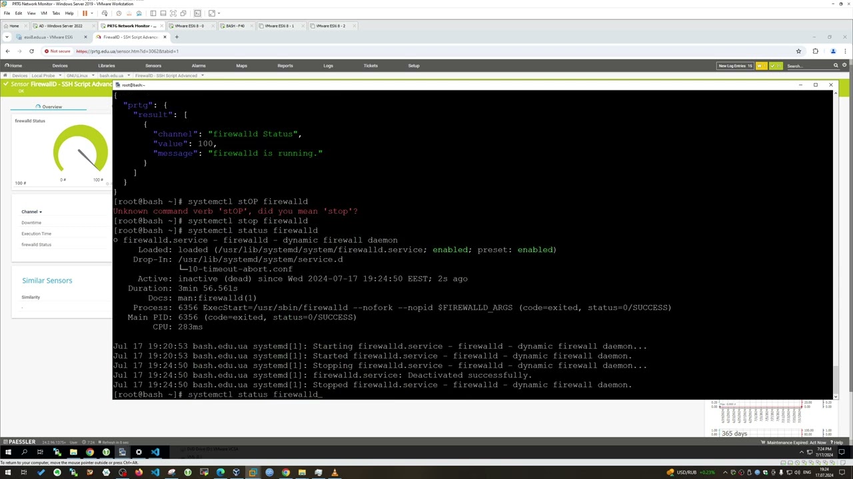Click the firewalld Status channel row

36,245
